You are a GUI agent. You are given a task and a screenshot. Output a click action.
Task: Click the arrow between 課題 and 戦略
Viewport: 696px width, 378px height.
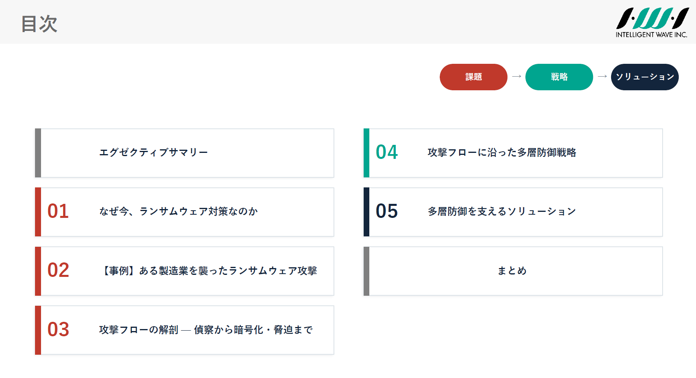(x=517, y=76)
